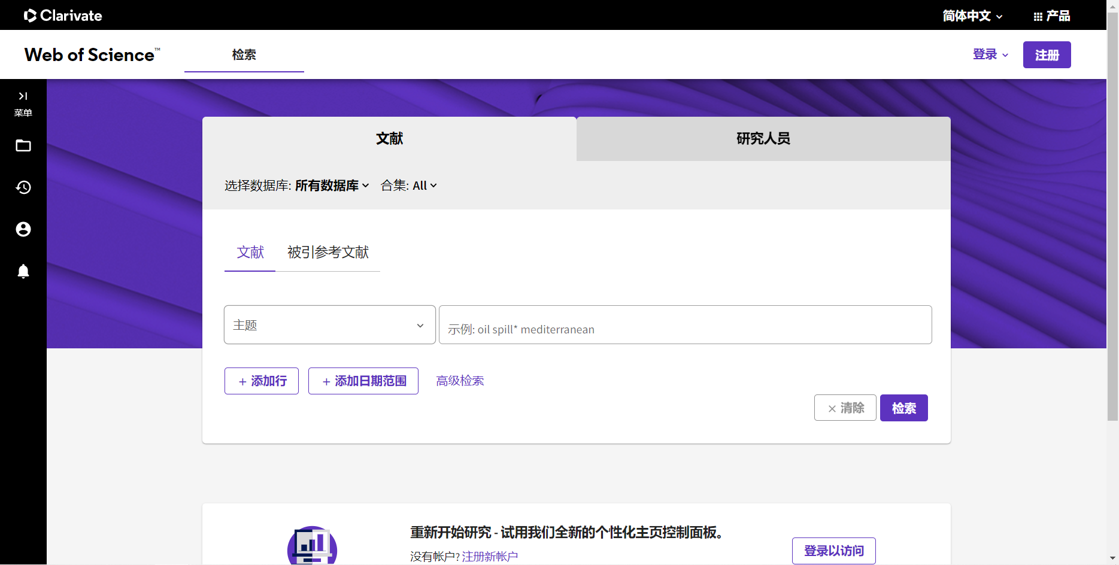
Task: Switch to the 文献 main tab
Action: [x=389, y=139]
